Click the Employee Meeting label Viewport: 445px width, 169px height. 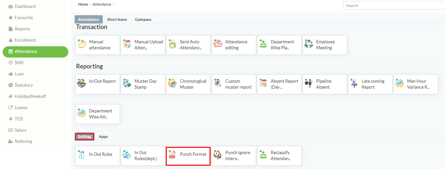click(x=325, y=45)
